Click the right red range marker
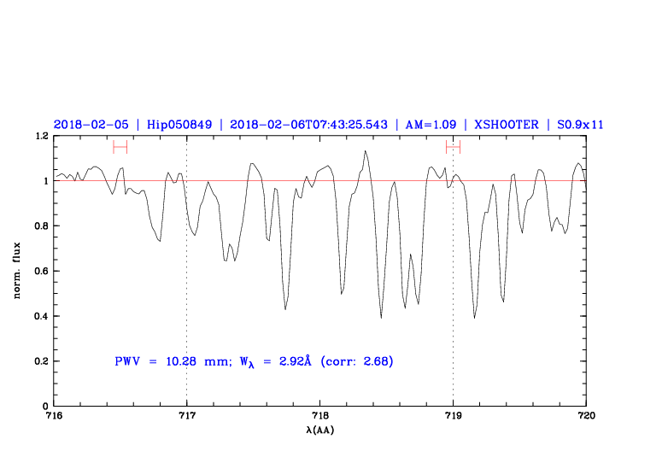Viewport: 668px width, 463px height. (453, 147)
